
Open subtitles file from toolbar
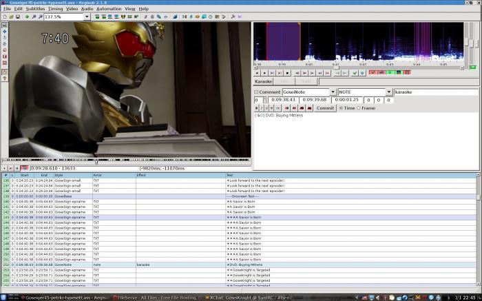coord(11,17)
